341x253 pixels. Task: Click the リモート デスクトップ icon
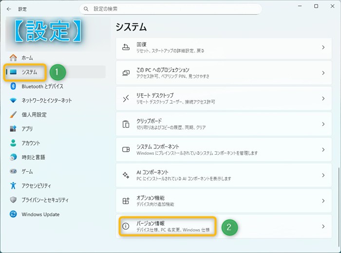pos(126,98)
